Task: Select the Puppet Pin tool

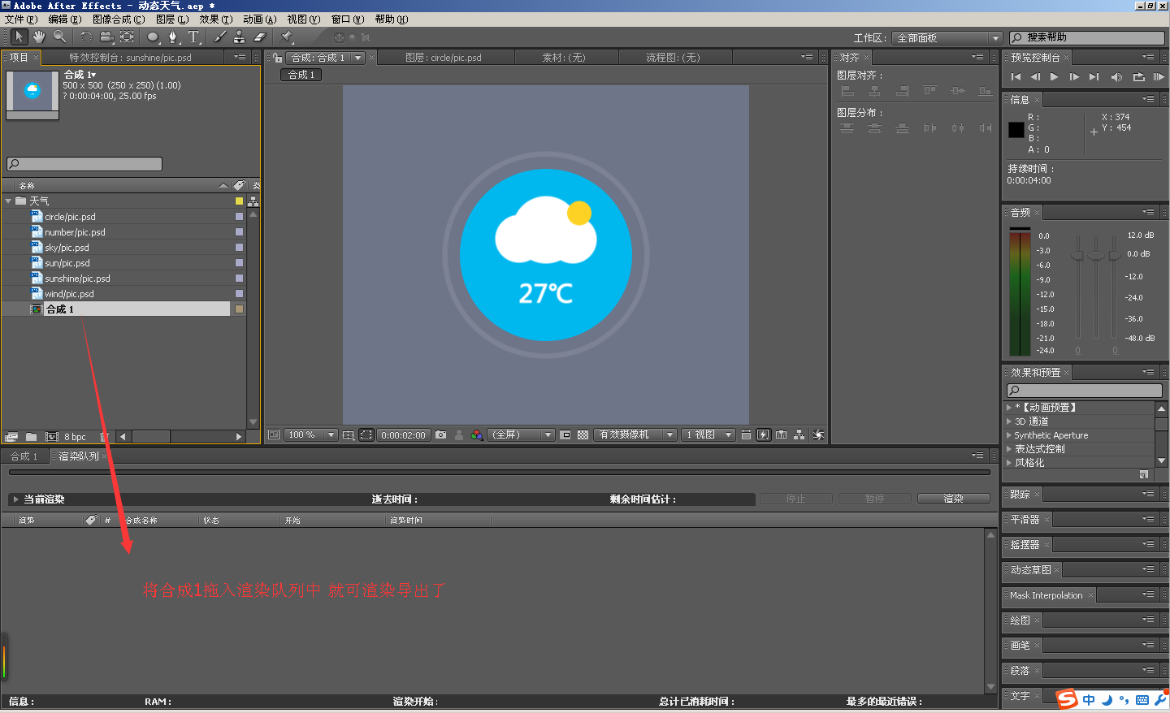Action: (286, 37)
